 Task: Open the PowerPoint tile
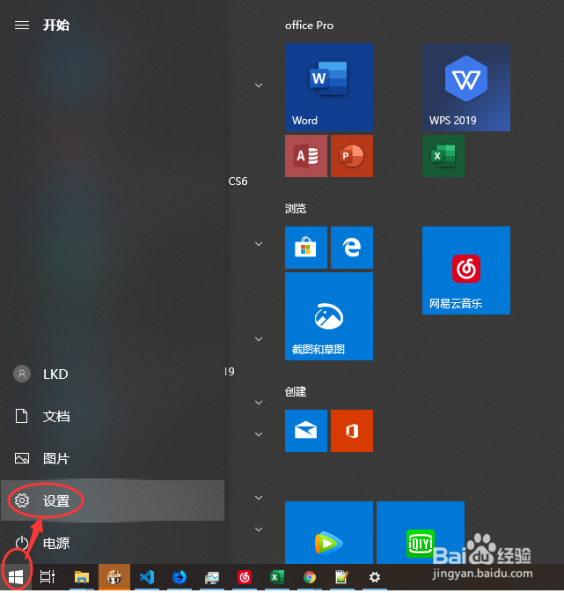coord(352,156)
